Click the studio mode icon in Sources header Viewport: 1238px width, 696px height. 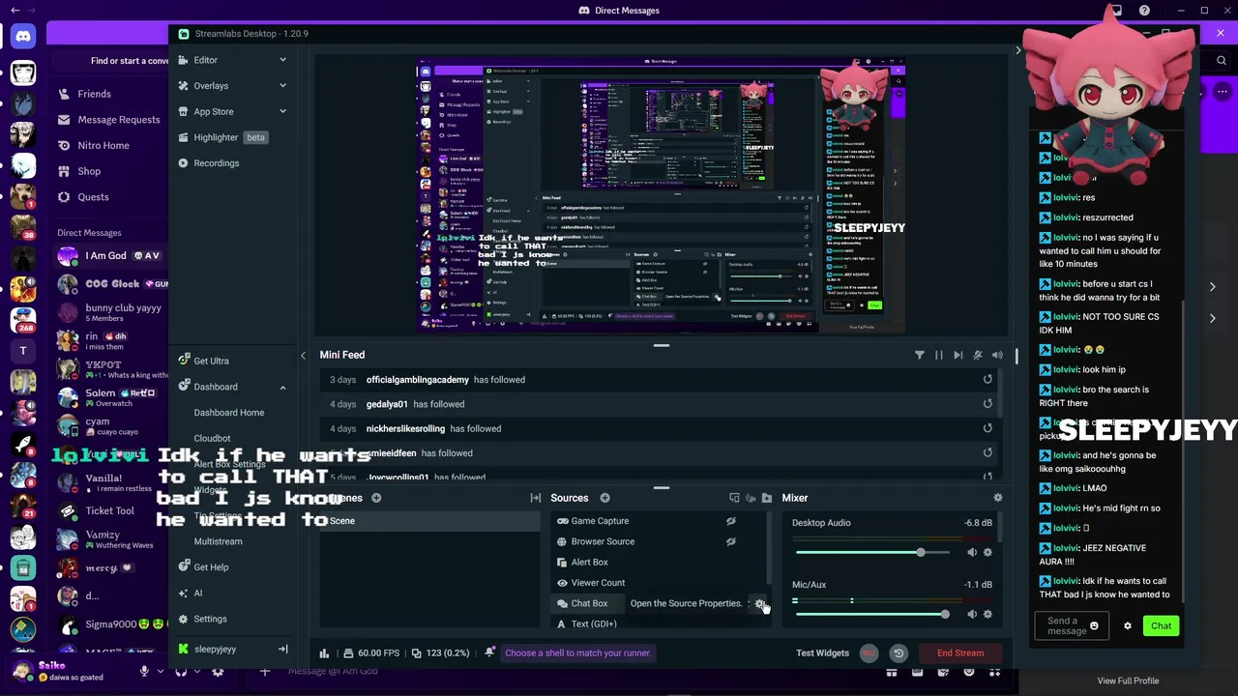[x=734, y=498]
